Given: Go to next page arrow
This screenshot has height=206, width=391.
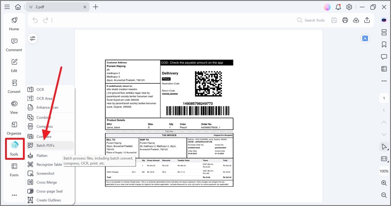Looking at the screenshot, I should [384, 135].
